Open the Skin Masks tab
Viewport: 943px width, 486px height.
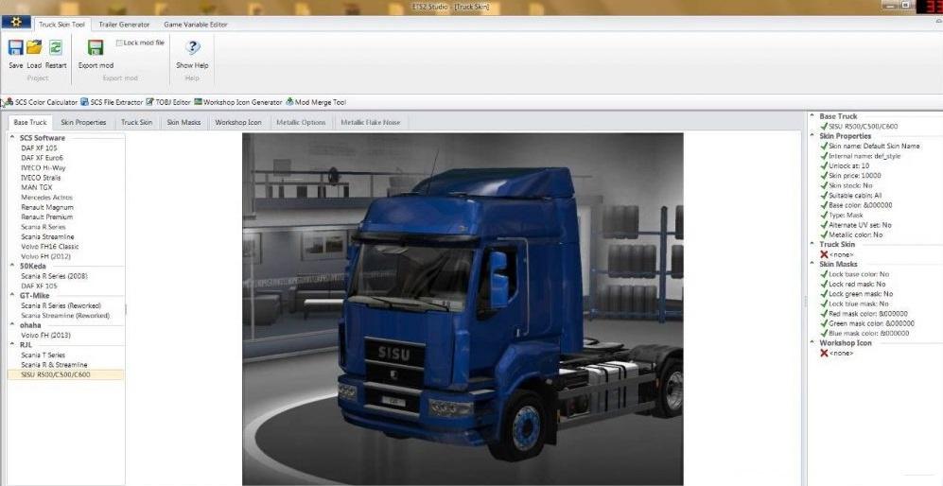pyautogui.click(x=183, y=122)
